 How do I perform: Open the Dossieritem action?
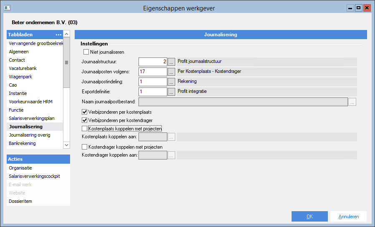[38, 201]
